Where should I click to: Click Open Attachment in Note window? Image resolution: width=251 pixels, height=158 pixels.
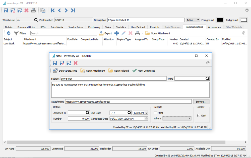coord(93,71)
